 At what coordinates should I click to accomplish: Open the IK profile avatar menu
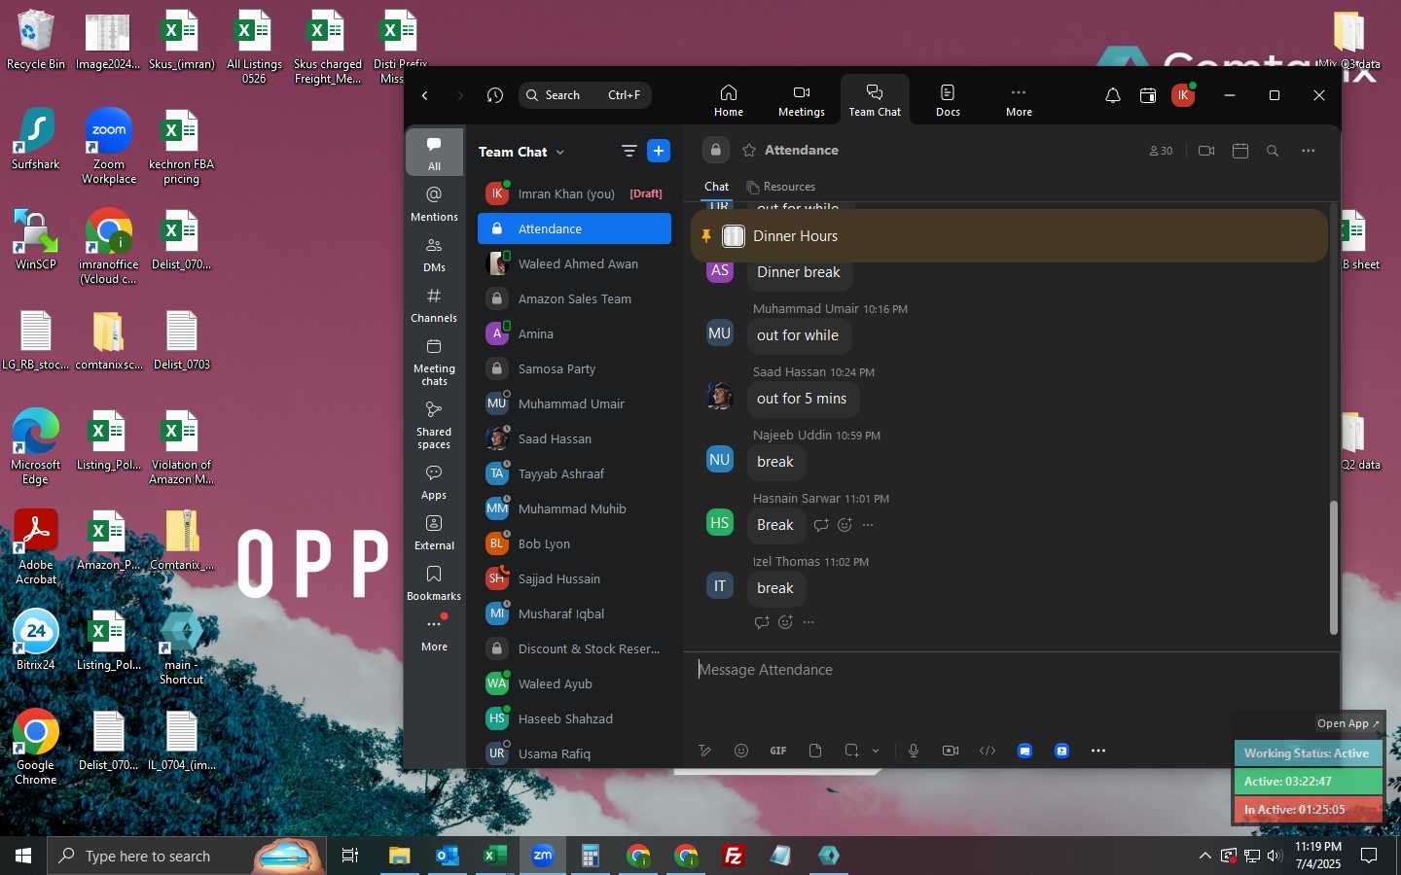point(1183,95)
